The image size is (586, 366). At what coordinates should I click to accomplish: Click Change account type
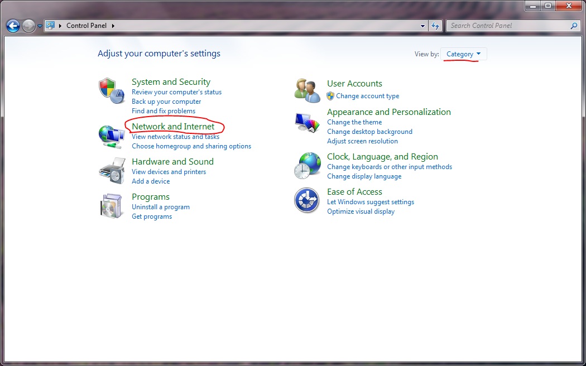click(367, 96)
